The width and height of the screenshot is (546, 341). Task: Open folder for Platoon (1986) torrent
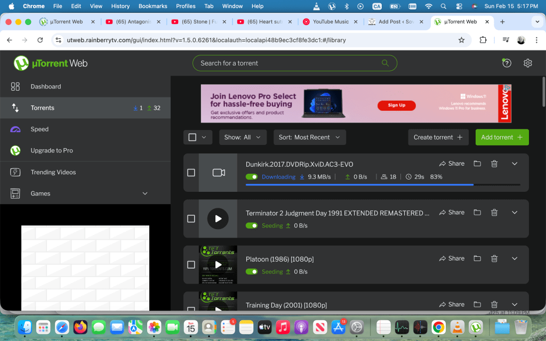point(477,258)
